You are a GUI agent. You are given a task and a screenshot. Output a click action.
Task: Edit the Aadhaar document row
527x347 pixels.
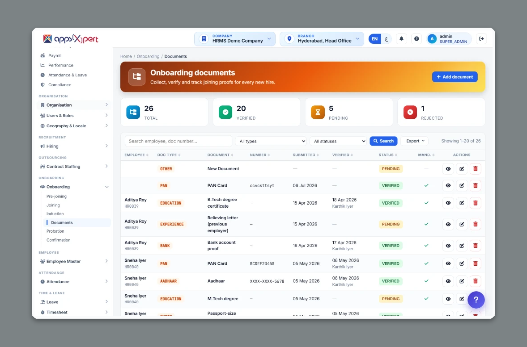point(462,281)
